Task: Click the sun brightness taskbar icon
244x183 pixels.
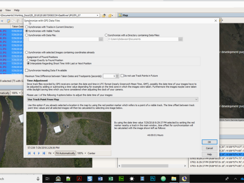Action: [x=132, y=179]
